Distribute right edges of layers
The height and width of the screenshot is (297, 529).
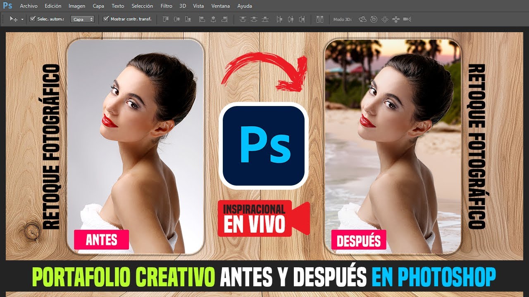[x=302, y=19]
